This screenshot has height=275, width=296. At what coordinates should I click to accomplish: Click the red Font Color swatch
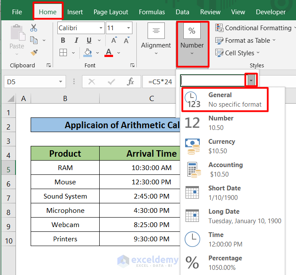coord(108,53)
